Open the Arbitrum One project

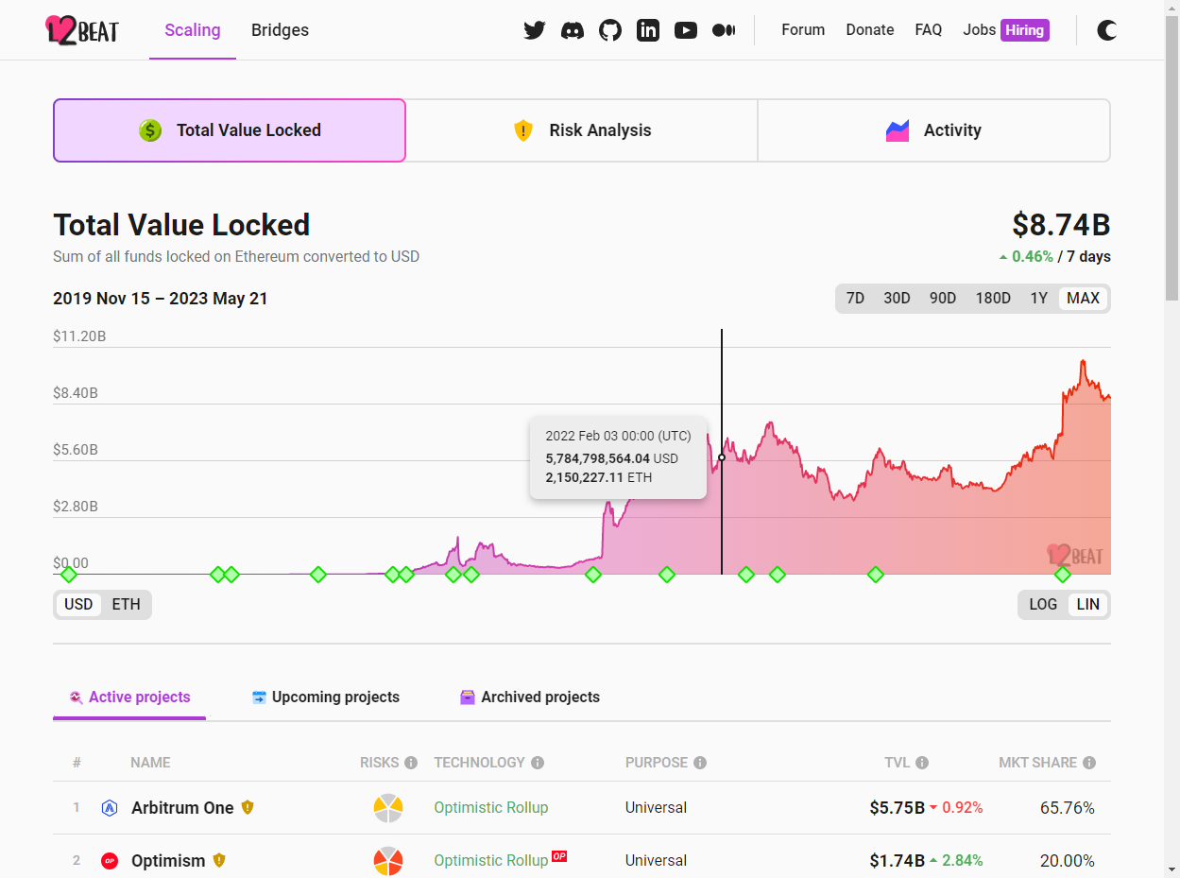[x=182, y=808]
